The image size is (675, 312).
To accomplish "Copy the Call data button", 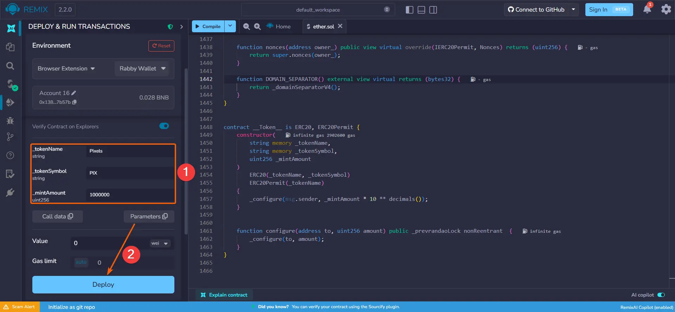I will tap(58, 217).
